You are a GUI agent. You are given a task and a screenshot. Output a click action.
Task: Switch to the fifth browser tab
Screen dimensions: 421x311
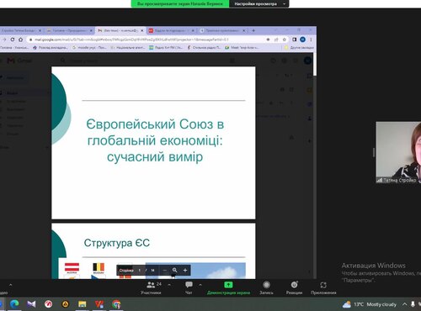222,30
